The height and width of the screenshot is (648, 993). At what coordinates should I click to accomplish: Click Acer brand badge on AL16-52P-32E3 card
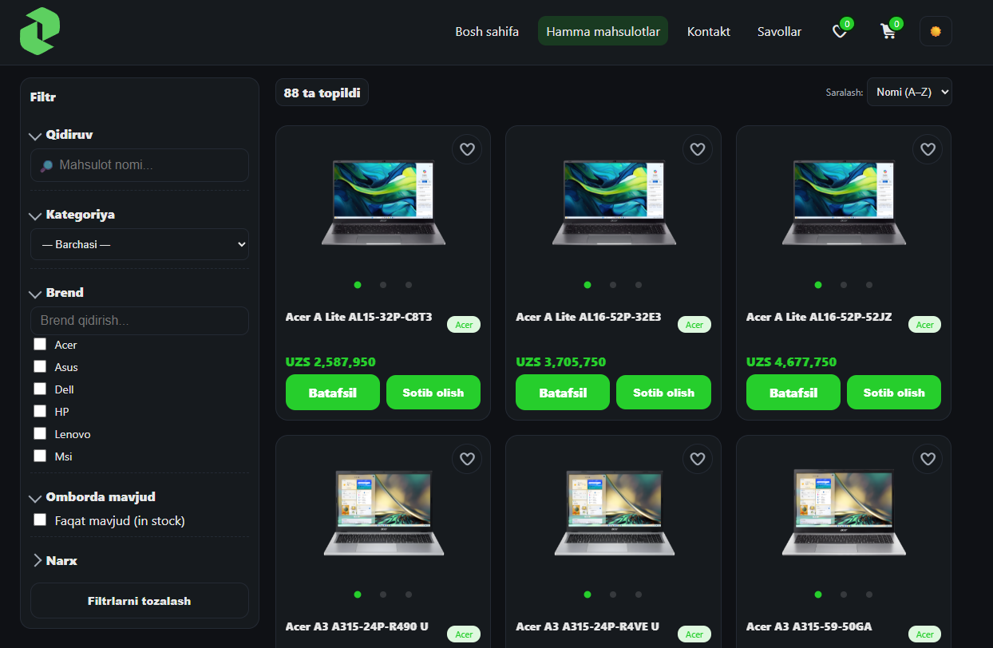[x=694, y=325]
